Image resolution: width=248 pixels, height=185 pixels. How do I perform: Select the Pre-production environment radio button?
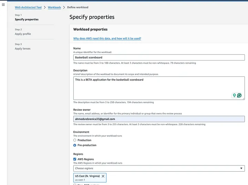(x=75, y=145)
